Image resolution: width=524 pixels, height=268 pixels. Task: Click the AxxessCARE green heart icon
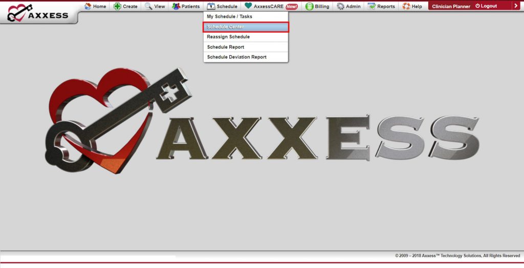(x=248, y=6)
